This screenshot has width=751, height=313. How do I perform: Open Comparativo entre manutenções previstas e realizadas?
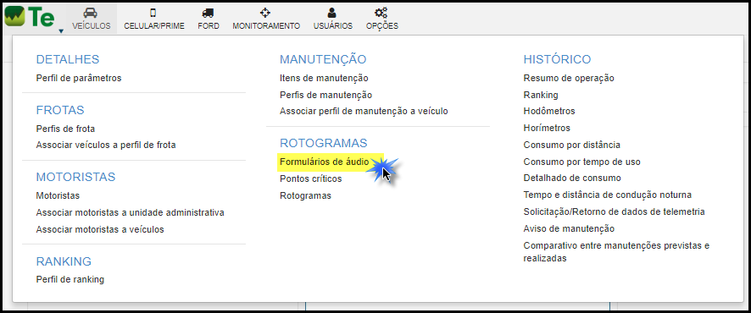[x=616, y=252]
